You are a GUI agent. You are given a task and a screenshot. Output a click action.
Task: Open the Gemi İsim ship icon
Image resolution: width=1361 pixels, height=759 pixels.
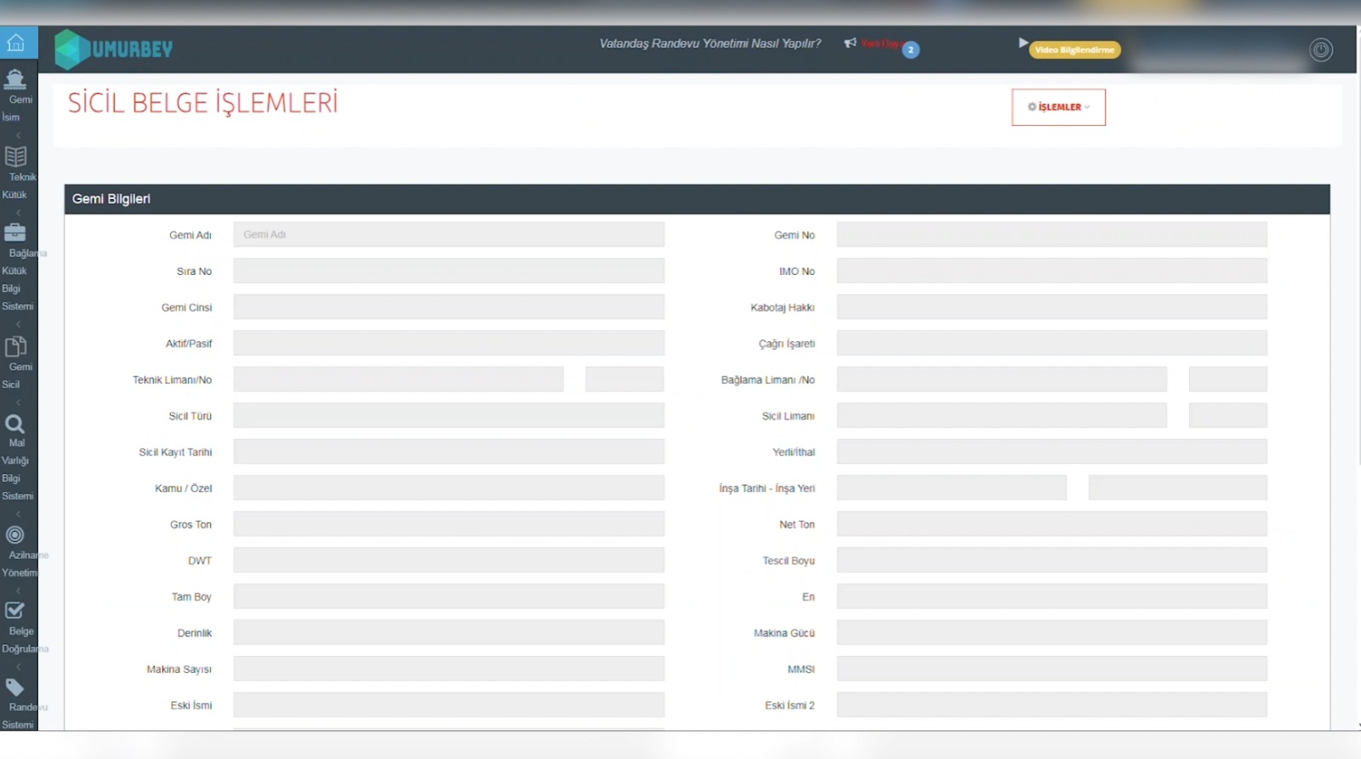coord(15,80)
